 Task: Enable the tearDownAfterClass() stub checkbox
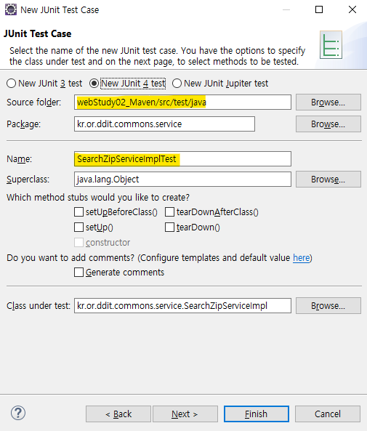pos(169,212)
